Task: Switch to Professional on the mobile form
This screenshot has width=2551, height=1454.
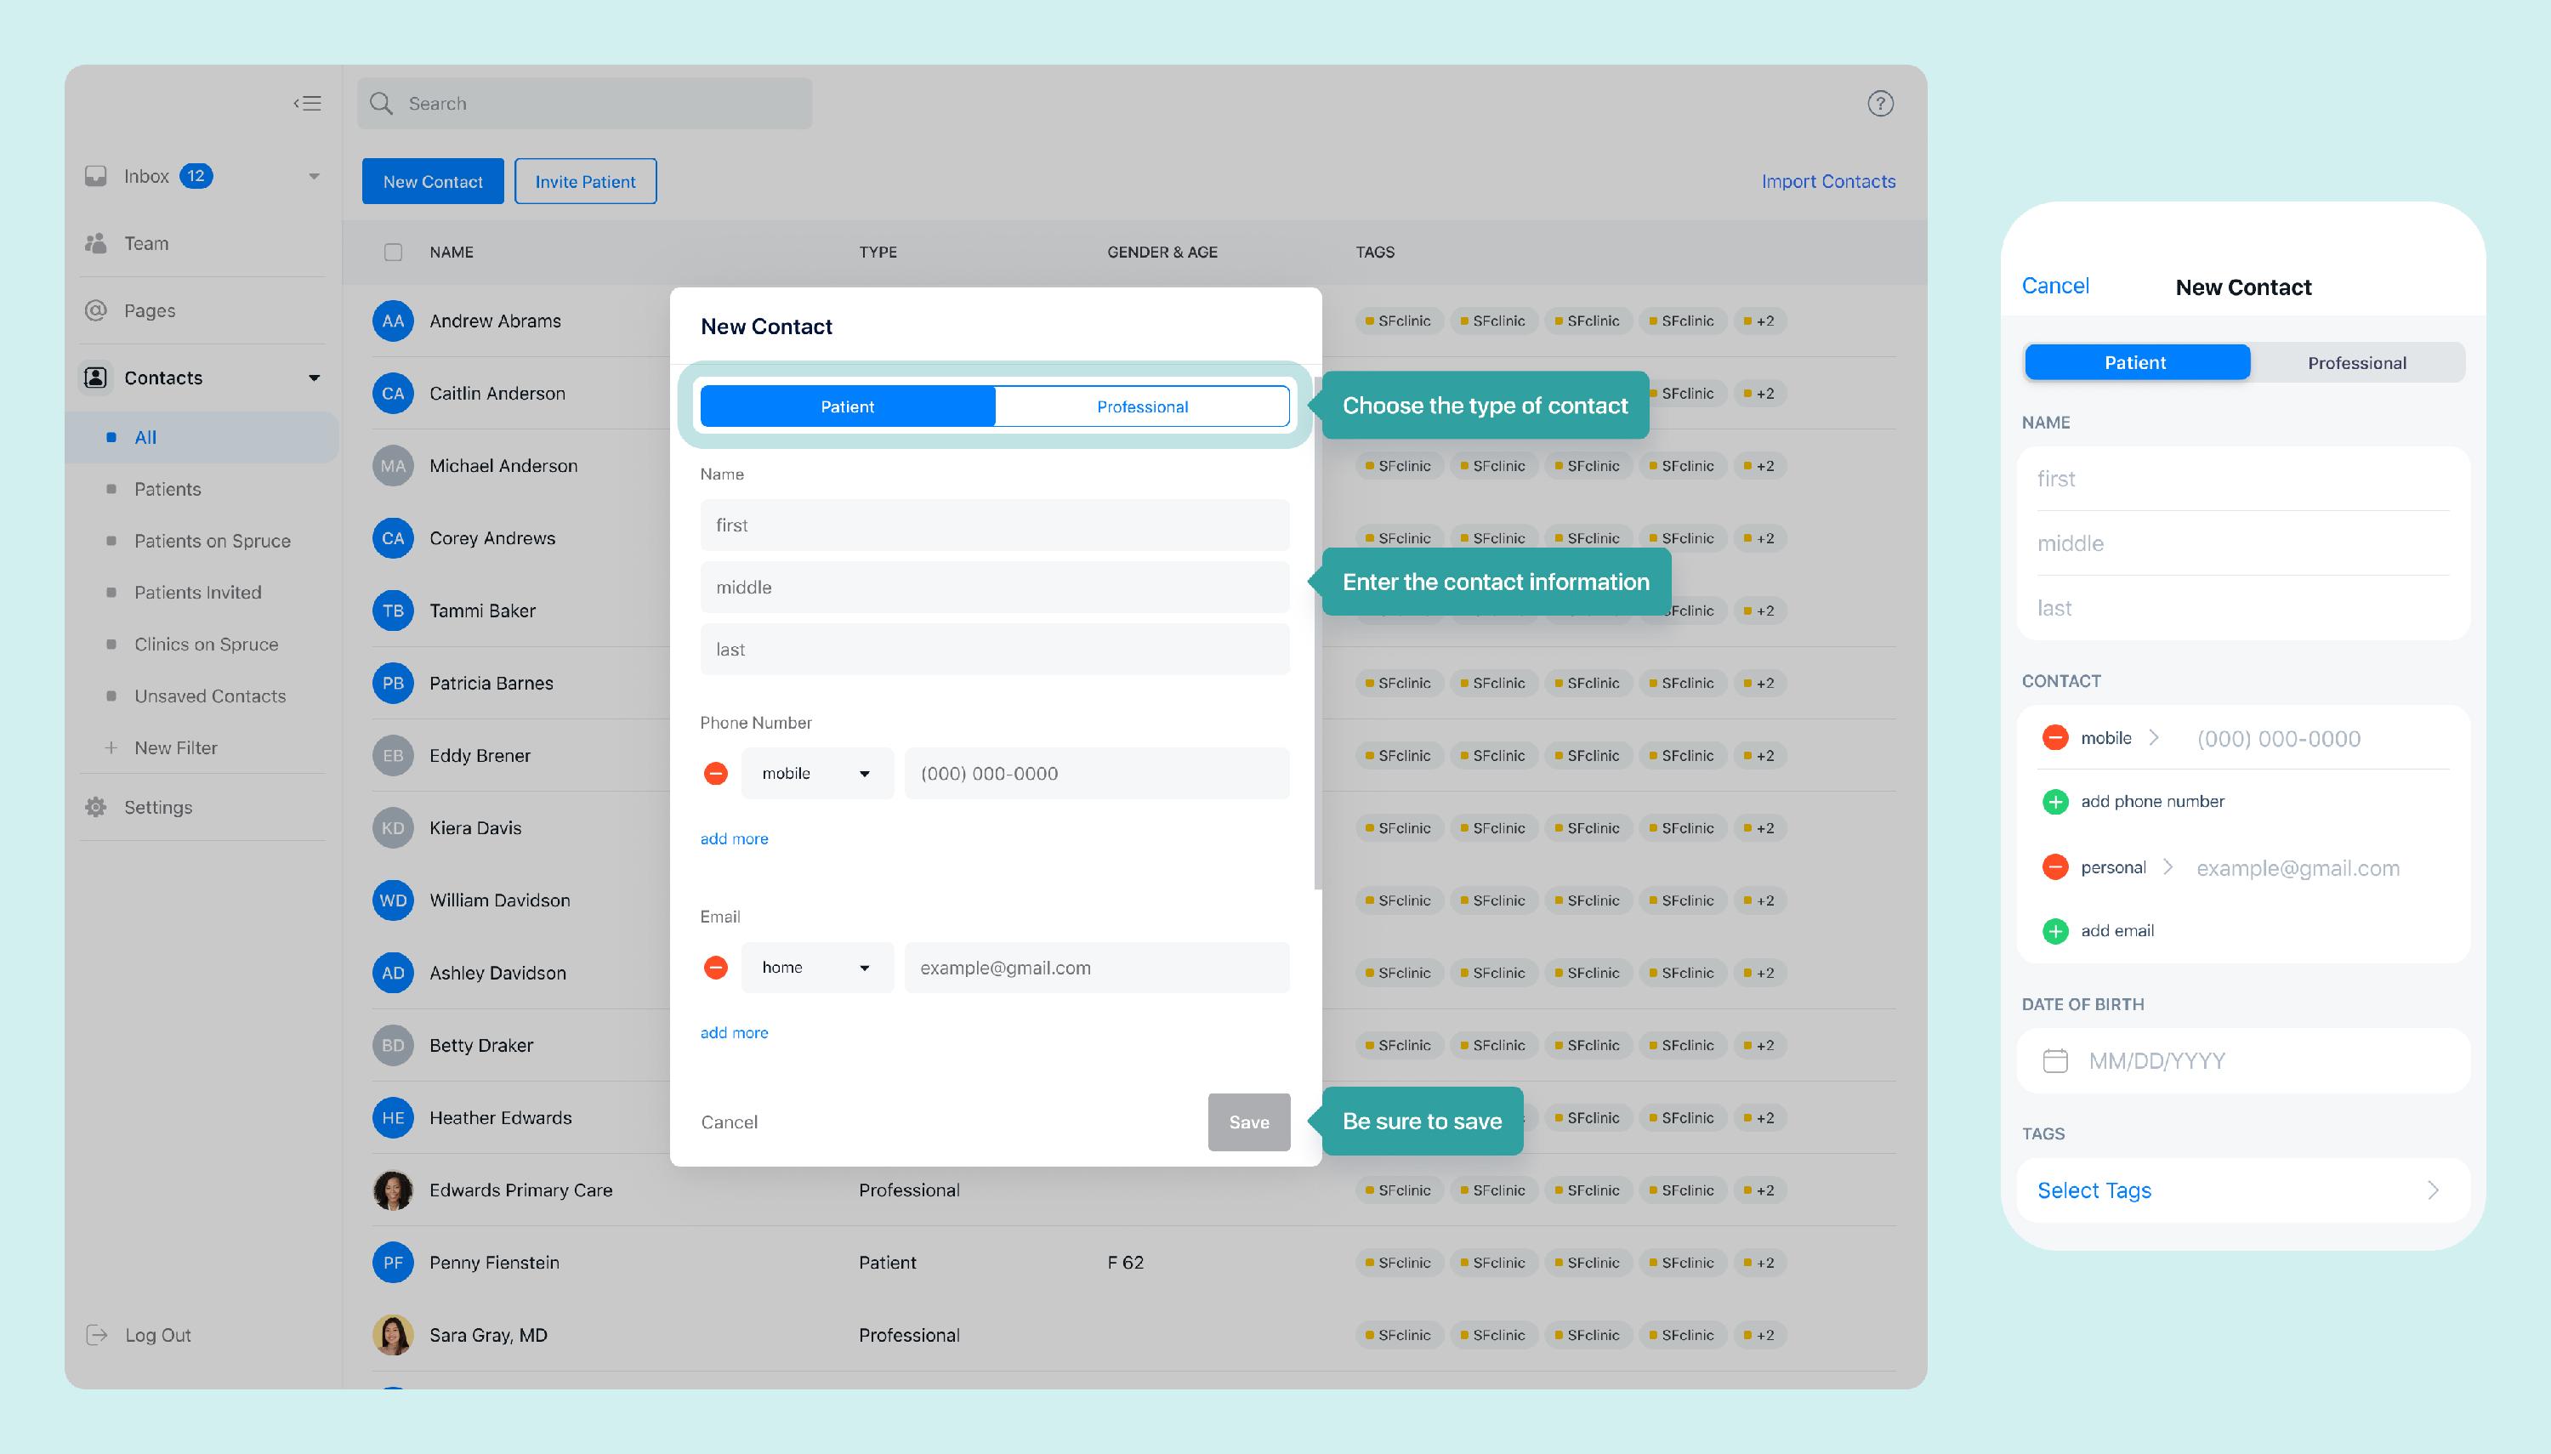Action: [x=2356, y=362]
